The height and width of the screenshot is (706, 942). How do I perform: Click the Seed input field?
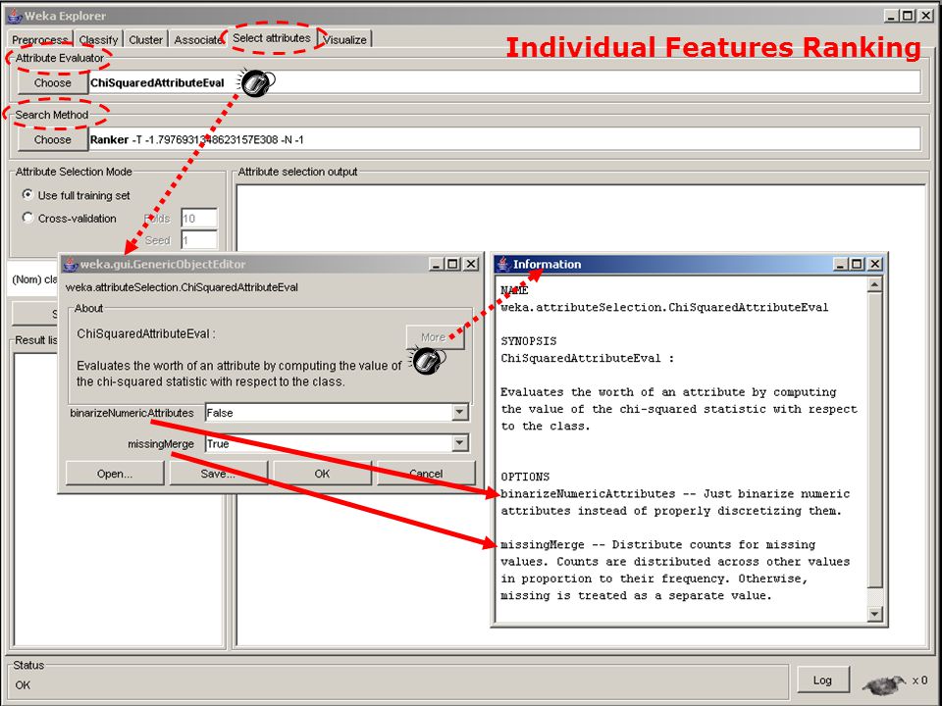click(x=199, y=240)
